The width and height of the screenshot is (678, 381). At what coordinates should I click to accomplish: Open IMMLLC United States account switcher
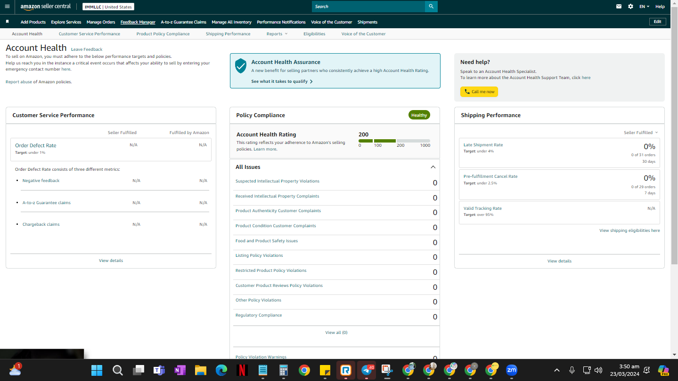point(108,7)
